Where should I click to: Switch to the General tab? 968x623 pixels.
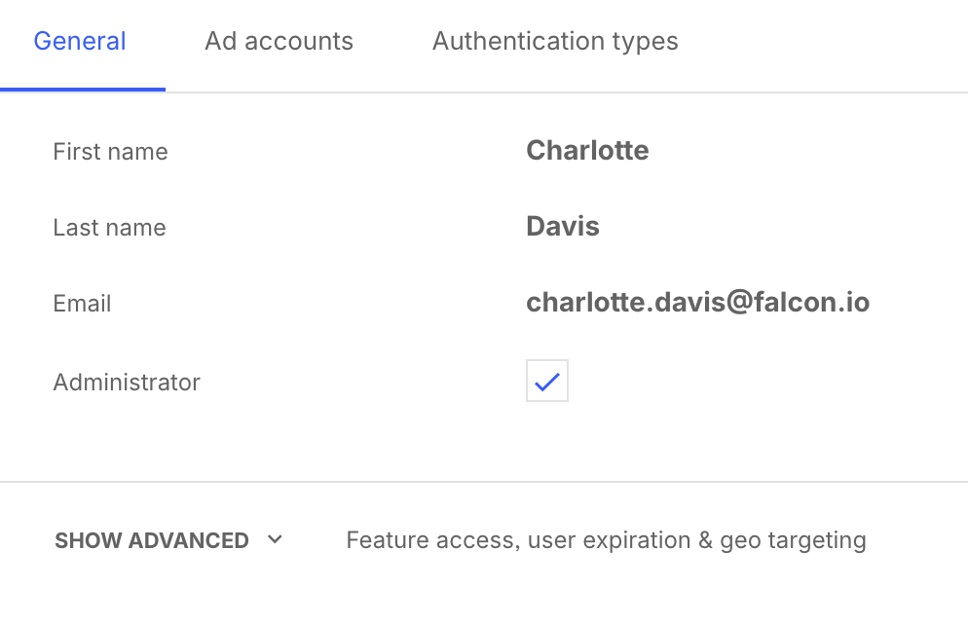80,41
